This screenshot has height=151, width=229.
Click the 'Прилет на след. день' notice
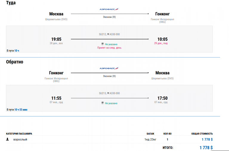click(x=109, y=48)
